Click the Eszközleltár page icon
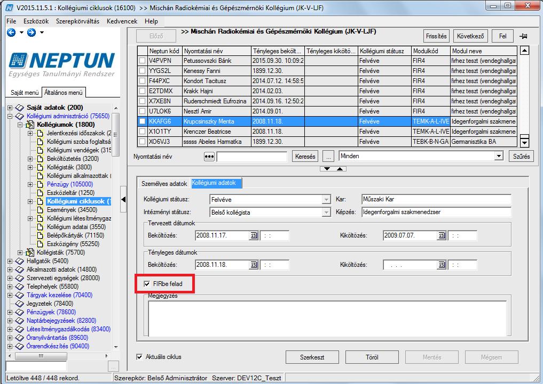Screen dimensions: 543x384 40,193
